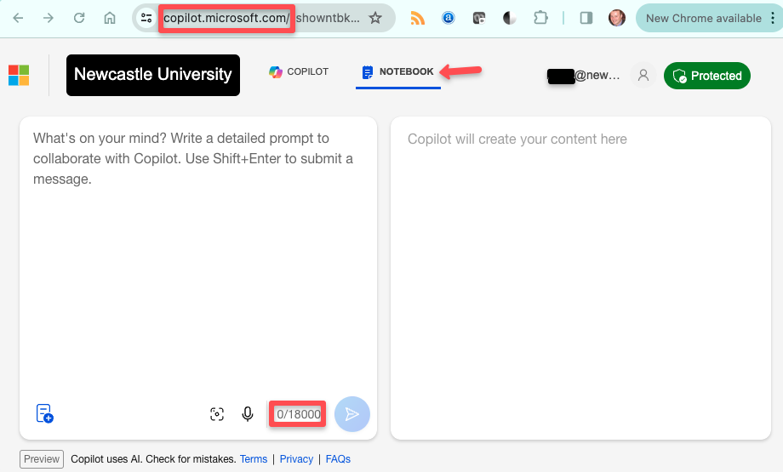Click the RSS feed extension icon
783x472 pixels.
pyautogui.click(x=418, y=18)
